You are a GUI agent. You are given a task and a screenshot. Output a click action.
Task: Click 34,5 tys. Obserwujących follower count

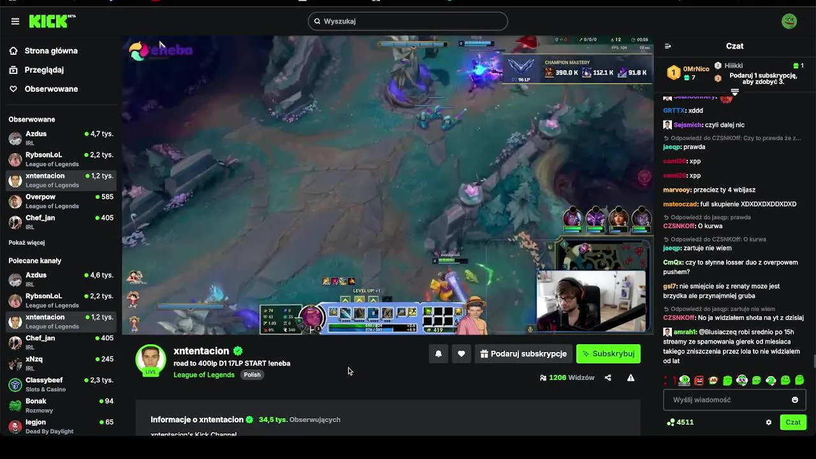click(x=300, y=419)
